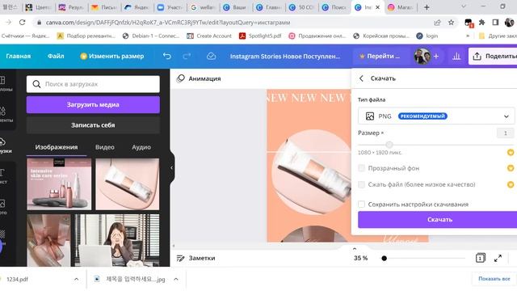
Task: Click Изменить размер option
Action: pos(112,56)
